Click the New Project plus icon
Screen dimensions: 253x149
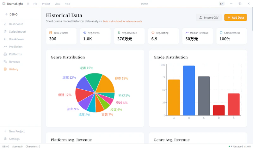coord(5,131)
